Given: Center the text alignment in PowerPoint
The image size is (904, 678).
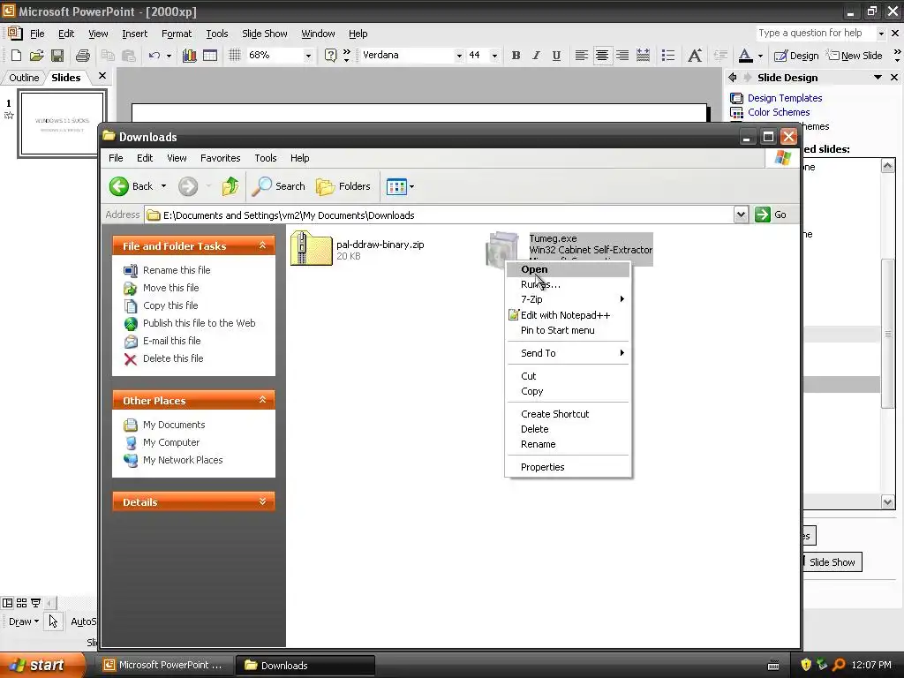Looking at the screenshot, I should click(x=602, y=56).
